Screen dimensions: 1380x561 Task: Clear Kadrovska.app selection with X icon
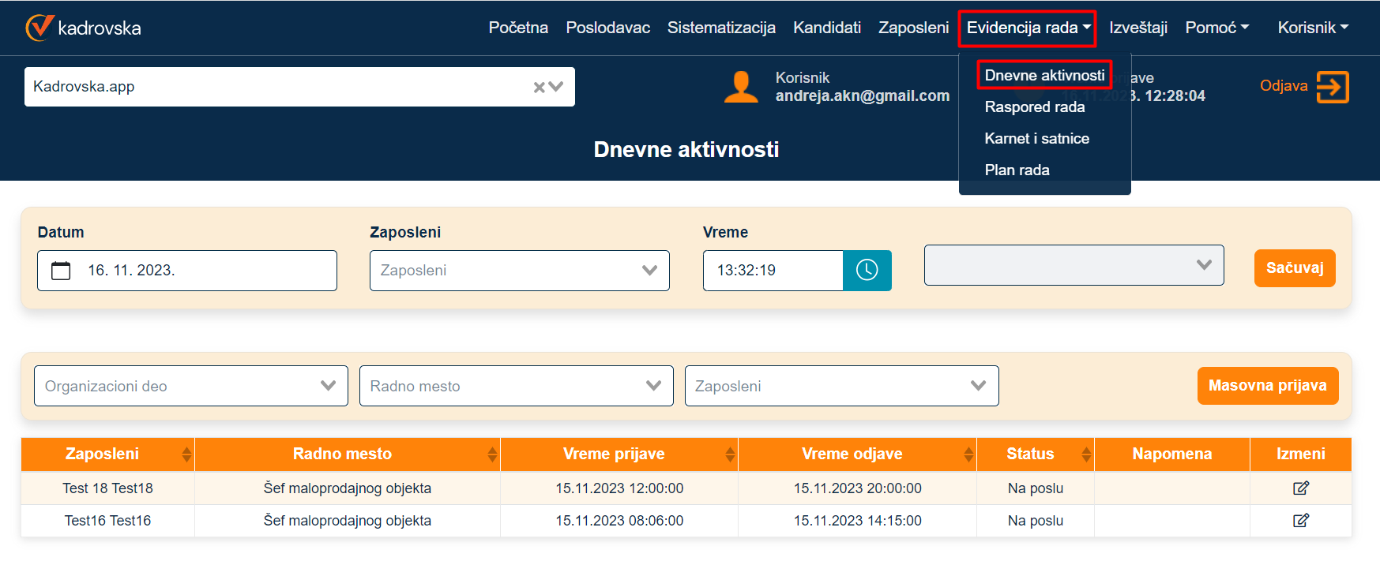(539, 88)
